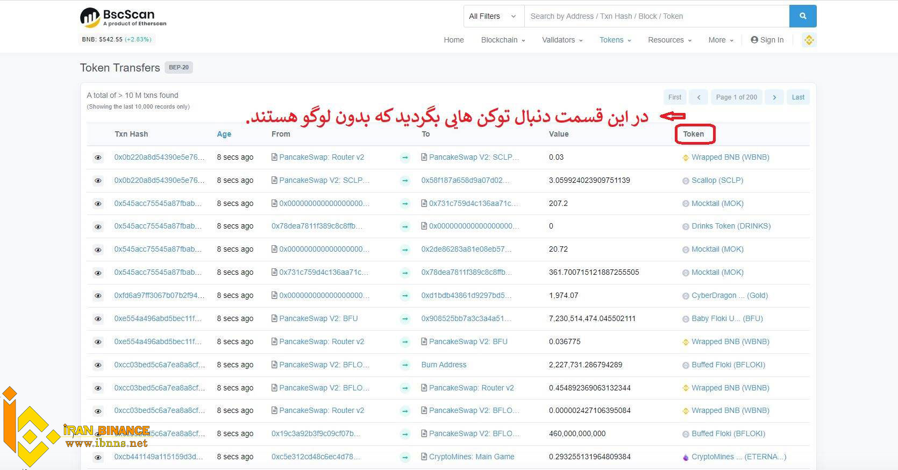898x470 pixels.
Task: Click the contract icon before PancakeSwap V2: BFU sender
Action: (x=275, y=318)
